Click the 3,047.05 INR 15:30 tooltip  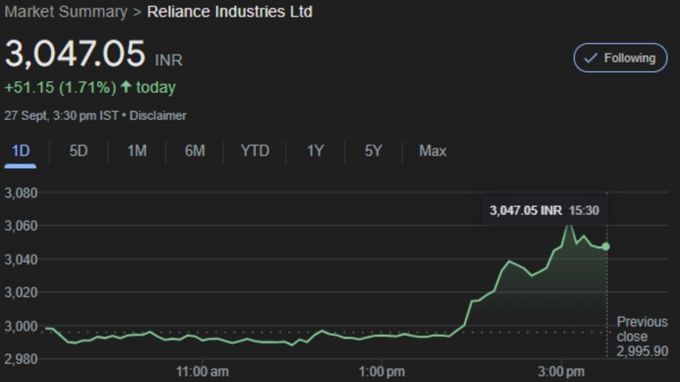coord(544,211)
